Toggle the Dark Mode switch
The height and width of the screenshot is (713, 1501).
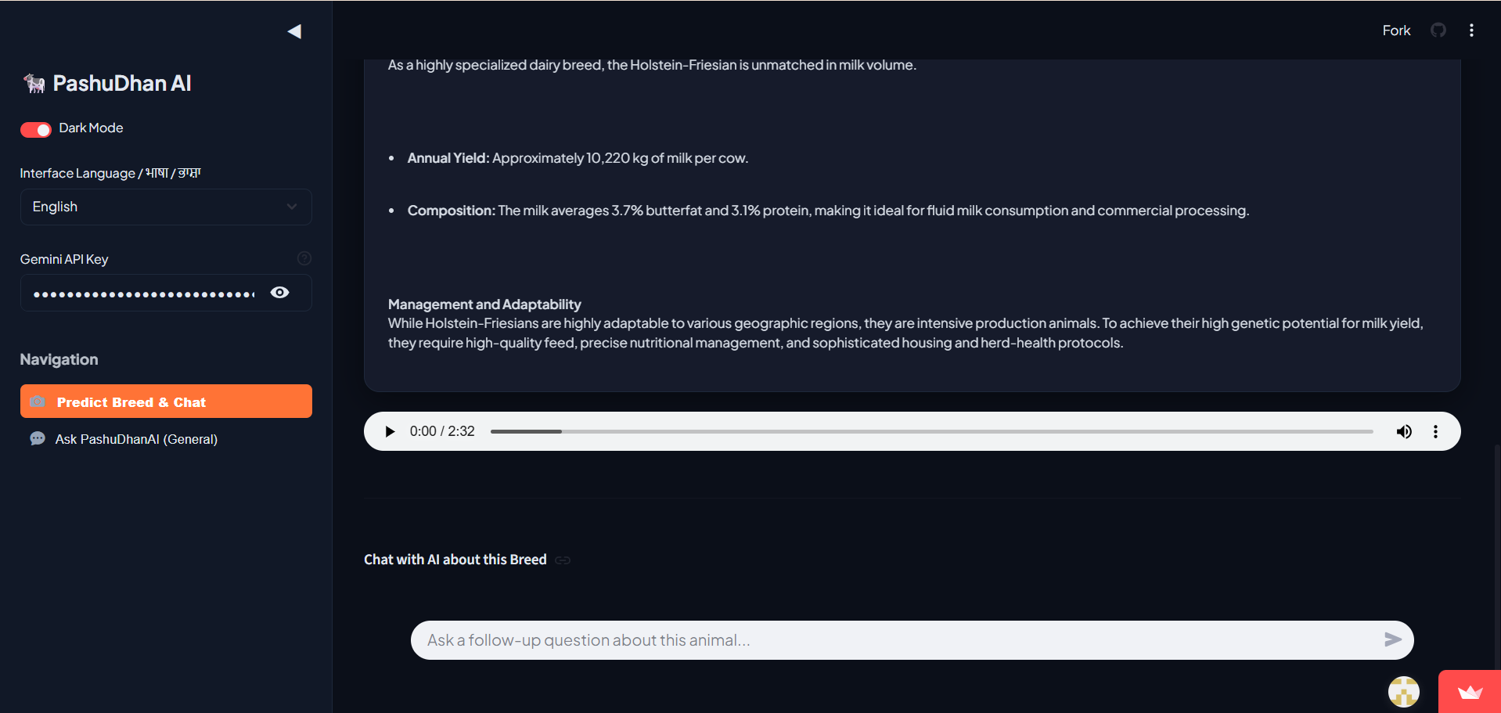click(x=35, y=129)
